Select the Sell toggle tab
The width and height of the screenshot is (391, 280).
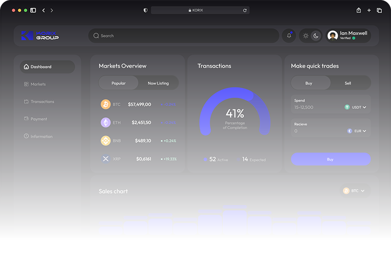[348, 83]
